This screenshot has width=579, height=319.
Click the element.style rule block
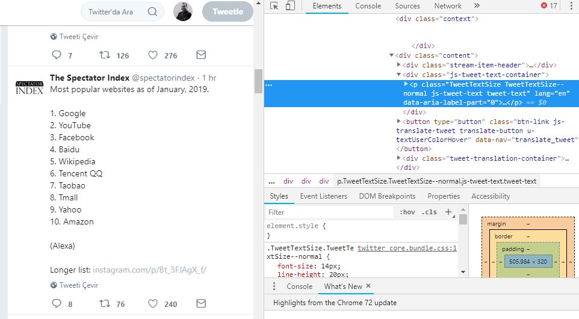tap(362, 231)
